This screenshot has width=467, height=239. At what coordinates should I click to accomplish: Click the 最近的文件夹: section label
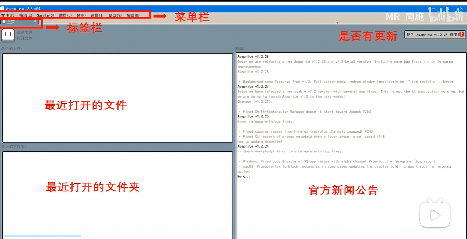(x=14, y=147)
